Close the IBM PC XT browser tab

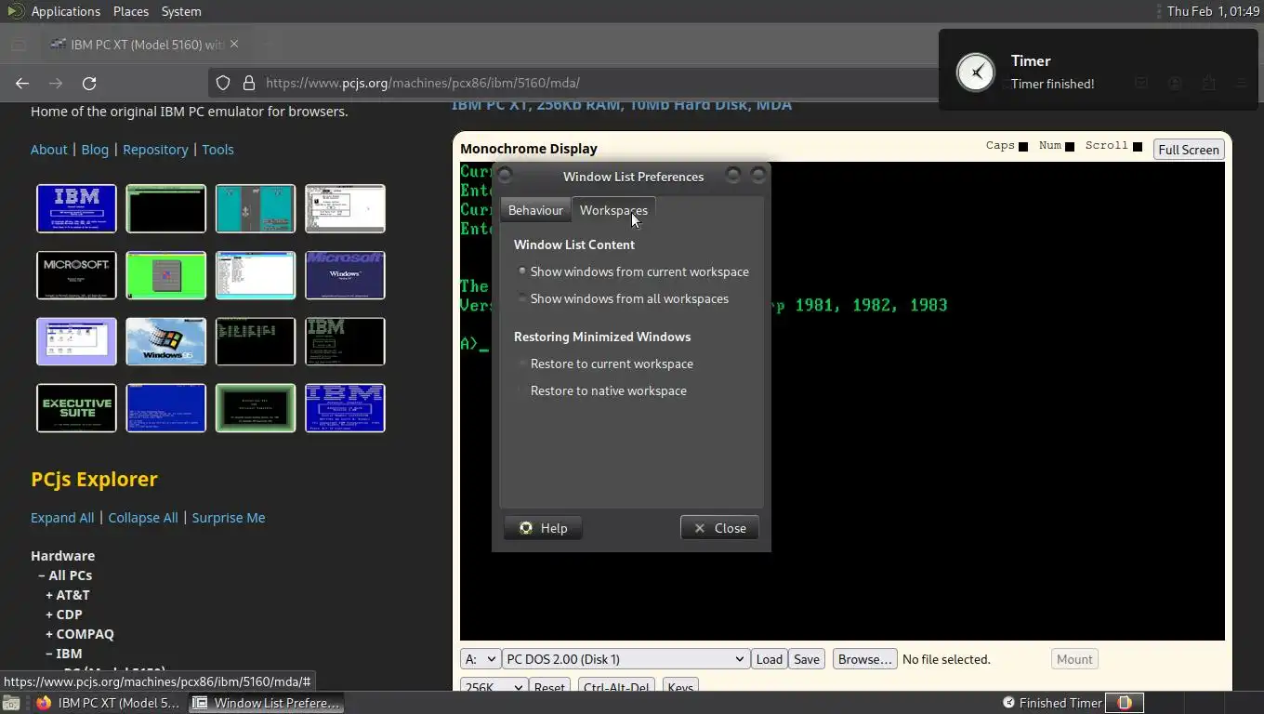(x=234, y=44)
